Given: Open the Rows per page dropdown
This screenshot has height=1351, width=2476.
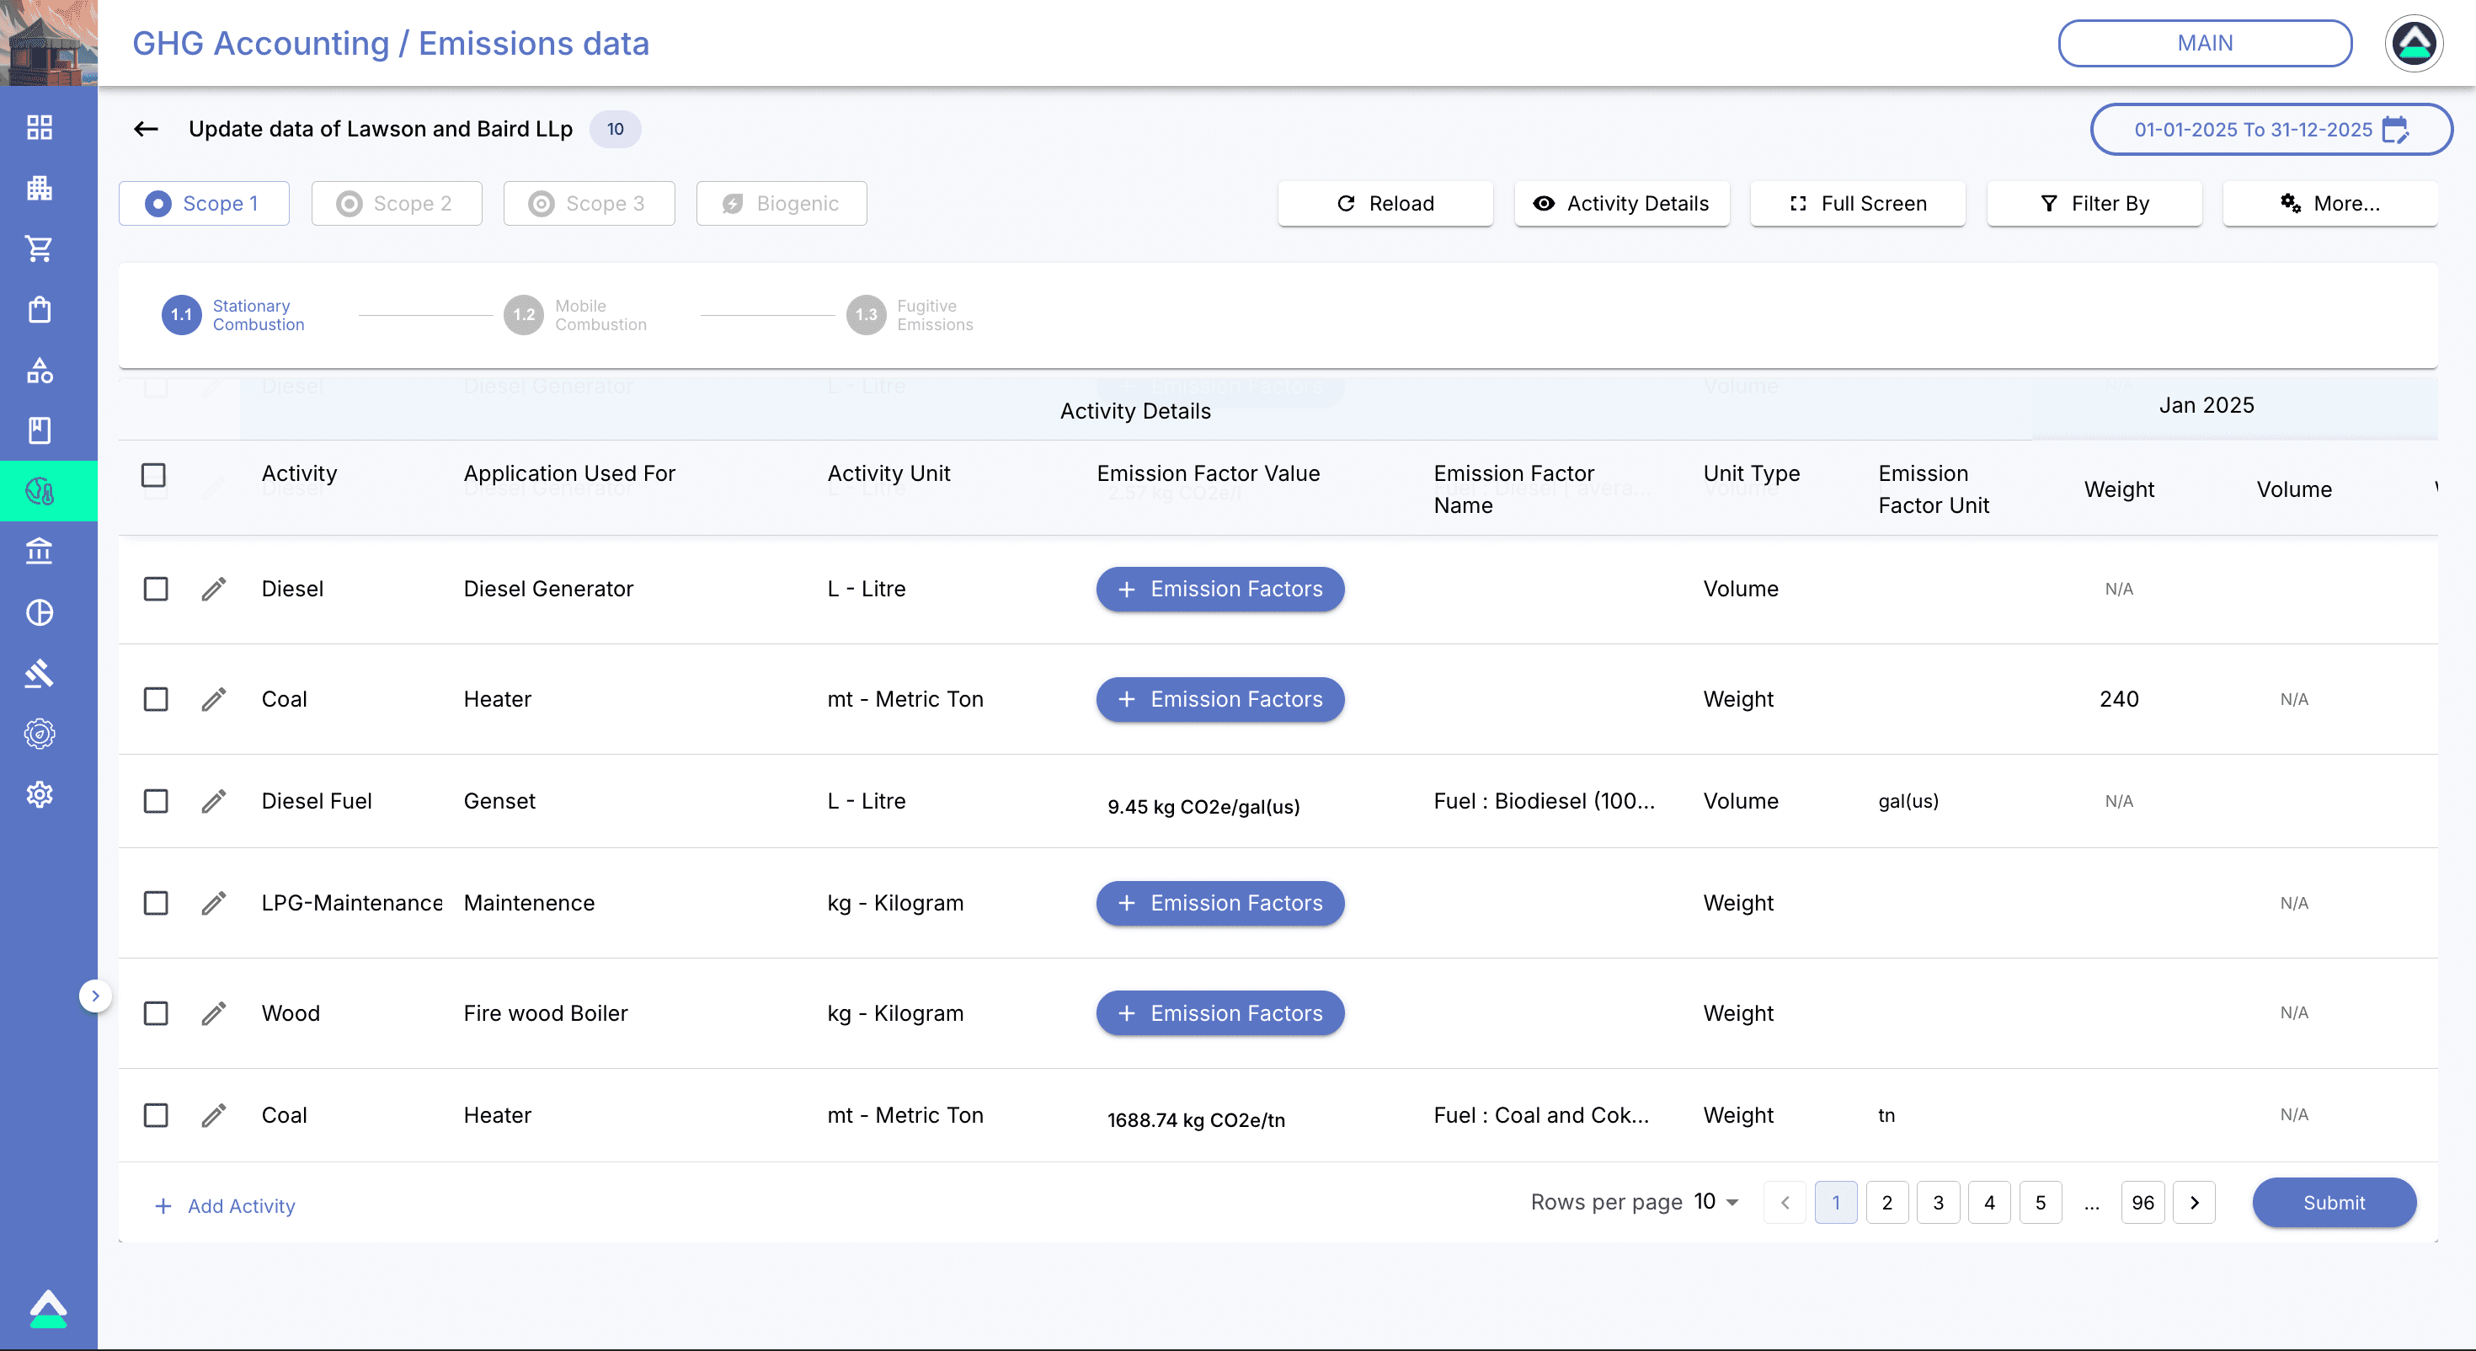Looking at the screenshot, I should (x=1716, y=1202).
